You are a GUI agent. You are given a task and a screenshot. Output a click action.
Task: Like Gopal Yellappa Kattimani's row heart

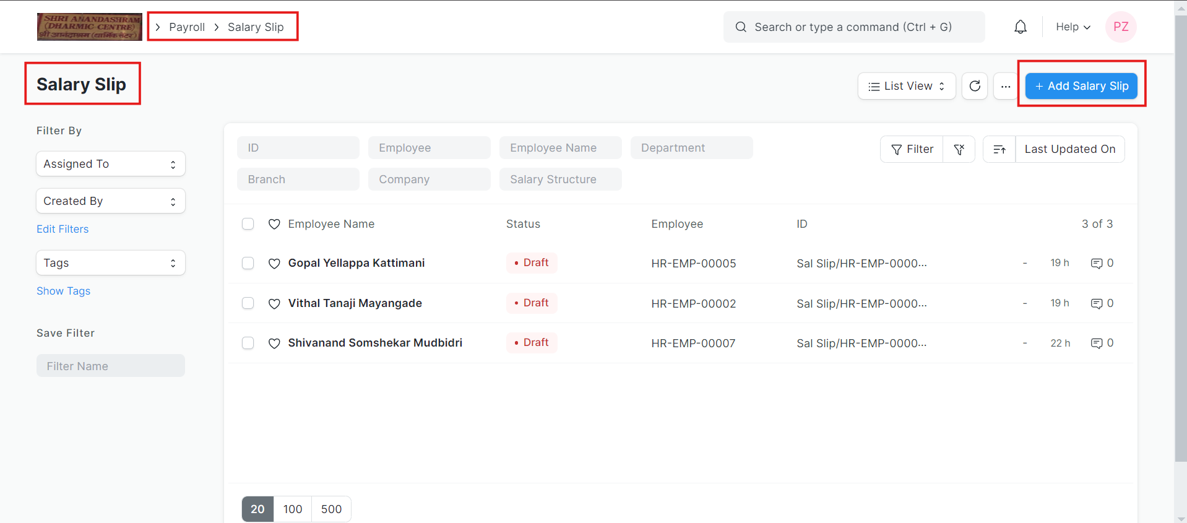[x=274, y=264]
